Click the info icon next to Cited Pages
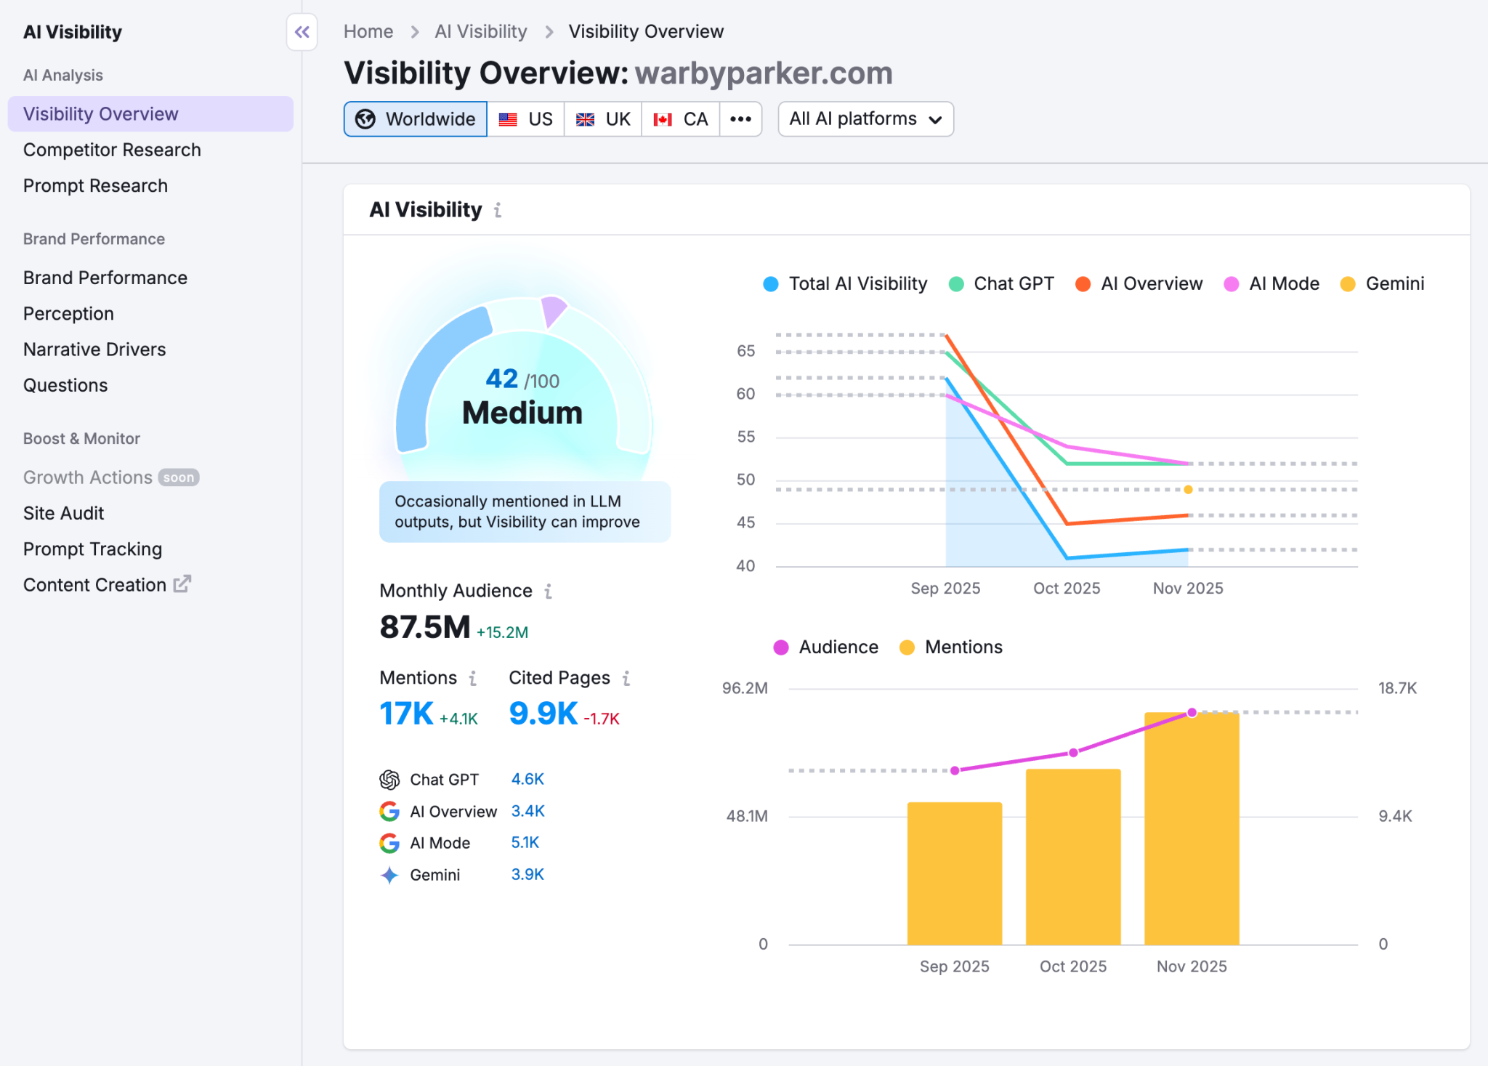 (626, 678)
